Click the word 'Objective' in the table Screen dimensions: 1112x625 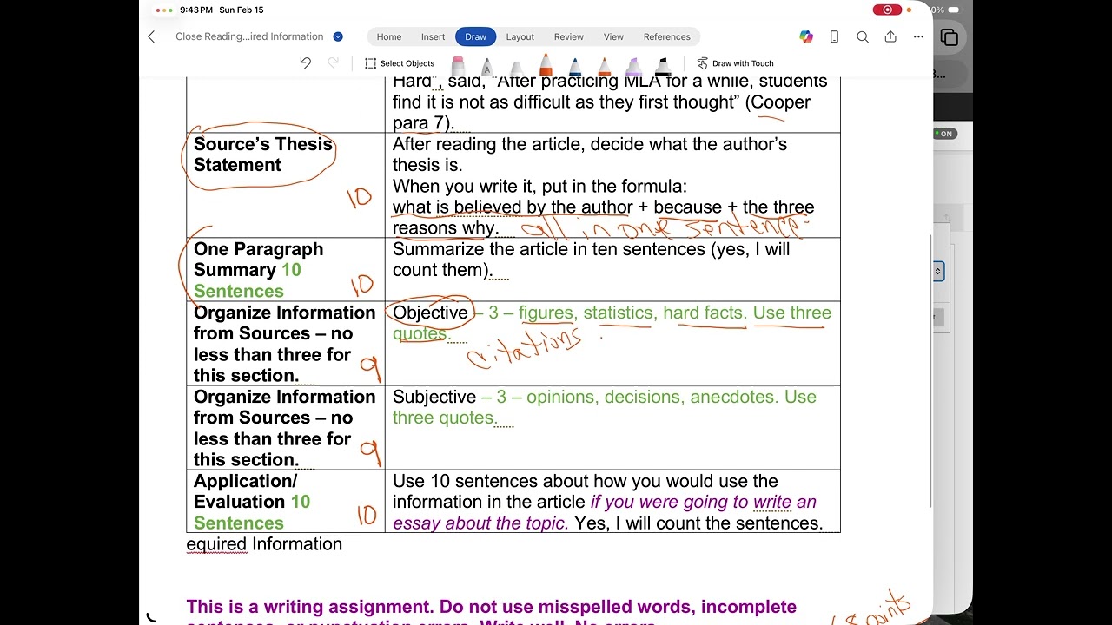coord(430,312)
